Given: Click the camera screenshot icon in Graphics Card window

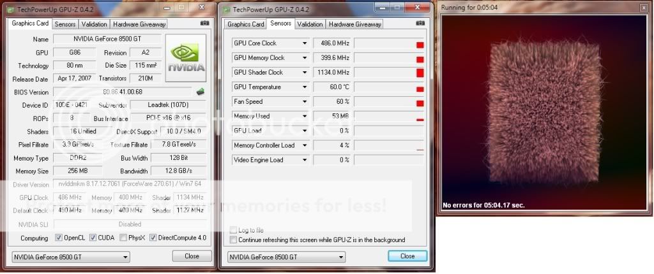Looking at the screenshot, I should click(x=204, y=23).
